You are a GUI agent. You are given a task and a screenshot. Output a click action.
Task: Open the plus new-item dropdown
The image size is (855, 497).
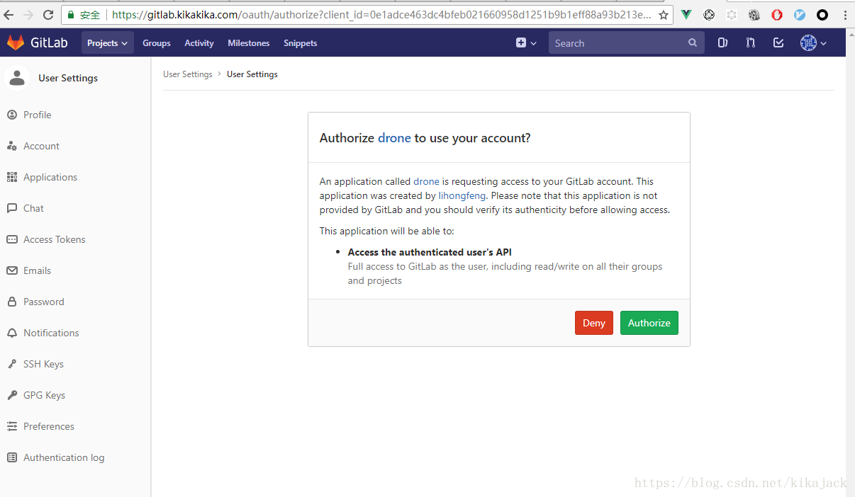coord(526,43)
